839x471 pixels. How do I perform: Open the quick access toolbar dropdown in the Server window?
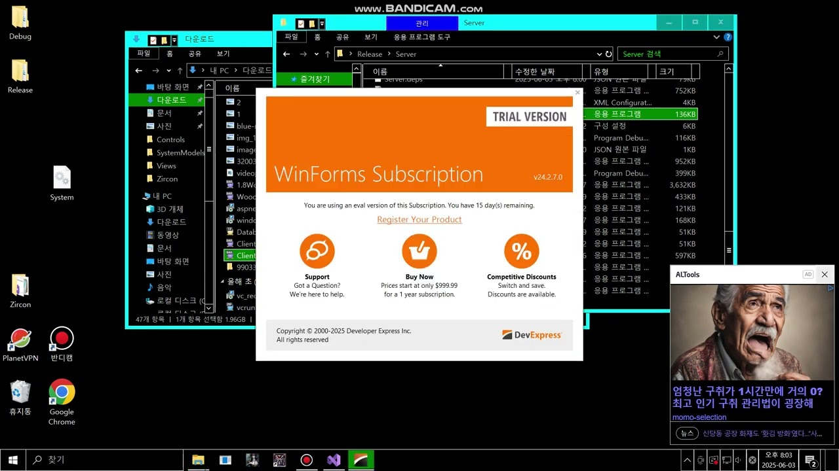pos(322,24)
